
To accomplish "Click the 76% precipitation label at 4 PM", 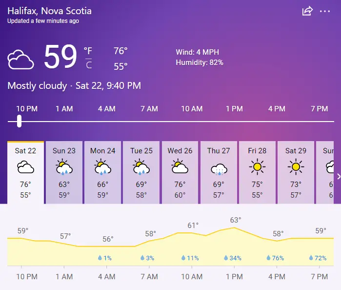I will point(275,258).
